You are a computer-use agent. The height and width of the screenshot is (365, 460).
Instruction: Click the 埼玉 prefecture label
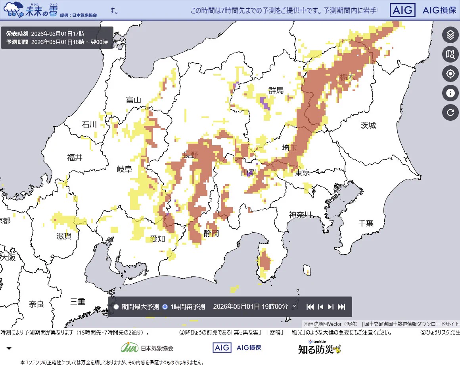pos(289,148)
